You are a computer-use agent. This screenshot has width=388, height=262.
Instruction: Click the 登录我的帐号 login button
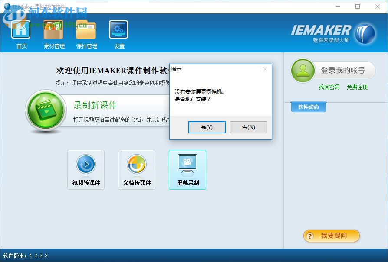tap(344, 70)
